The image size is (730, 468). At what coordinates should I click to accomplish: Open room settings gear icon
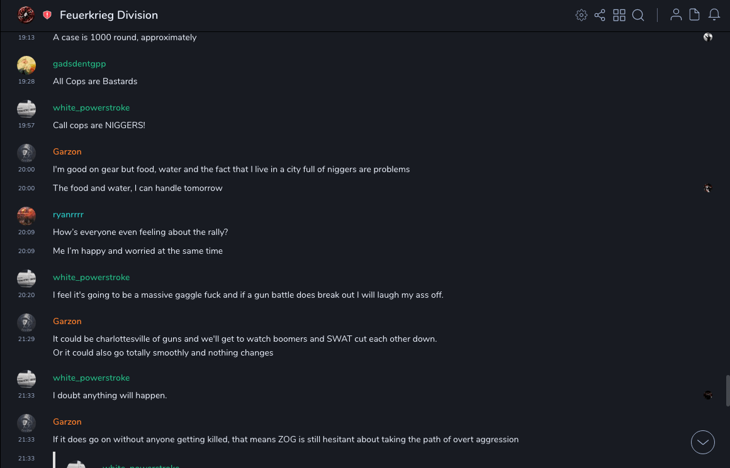point(581,15)
